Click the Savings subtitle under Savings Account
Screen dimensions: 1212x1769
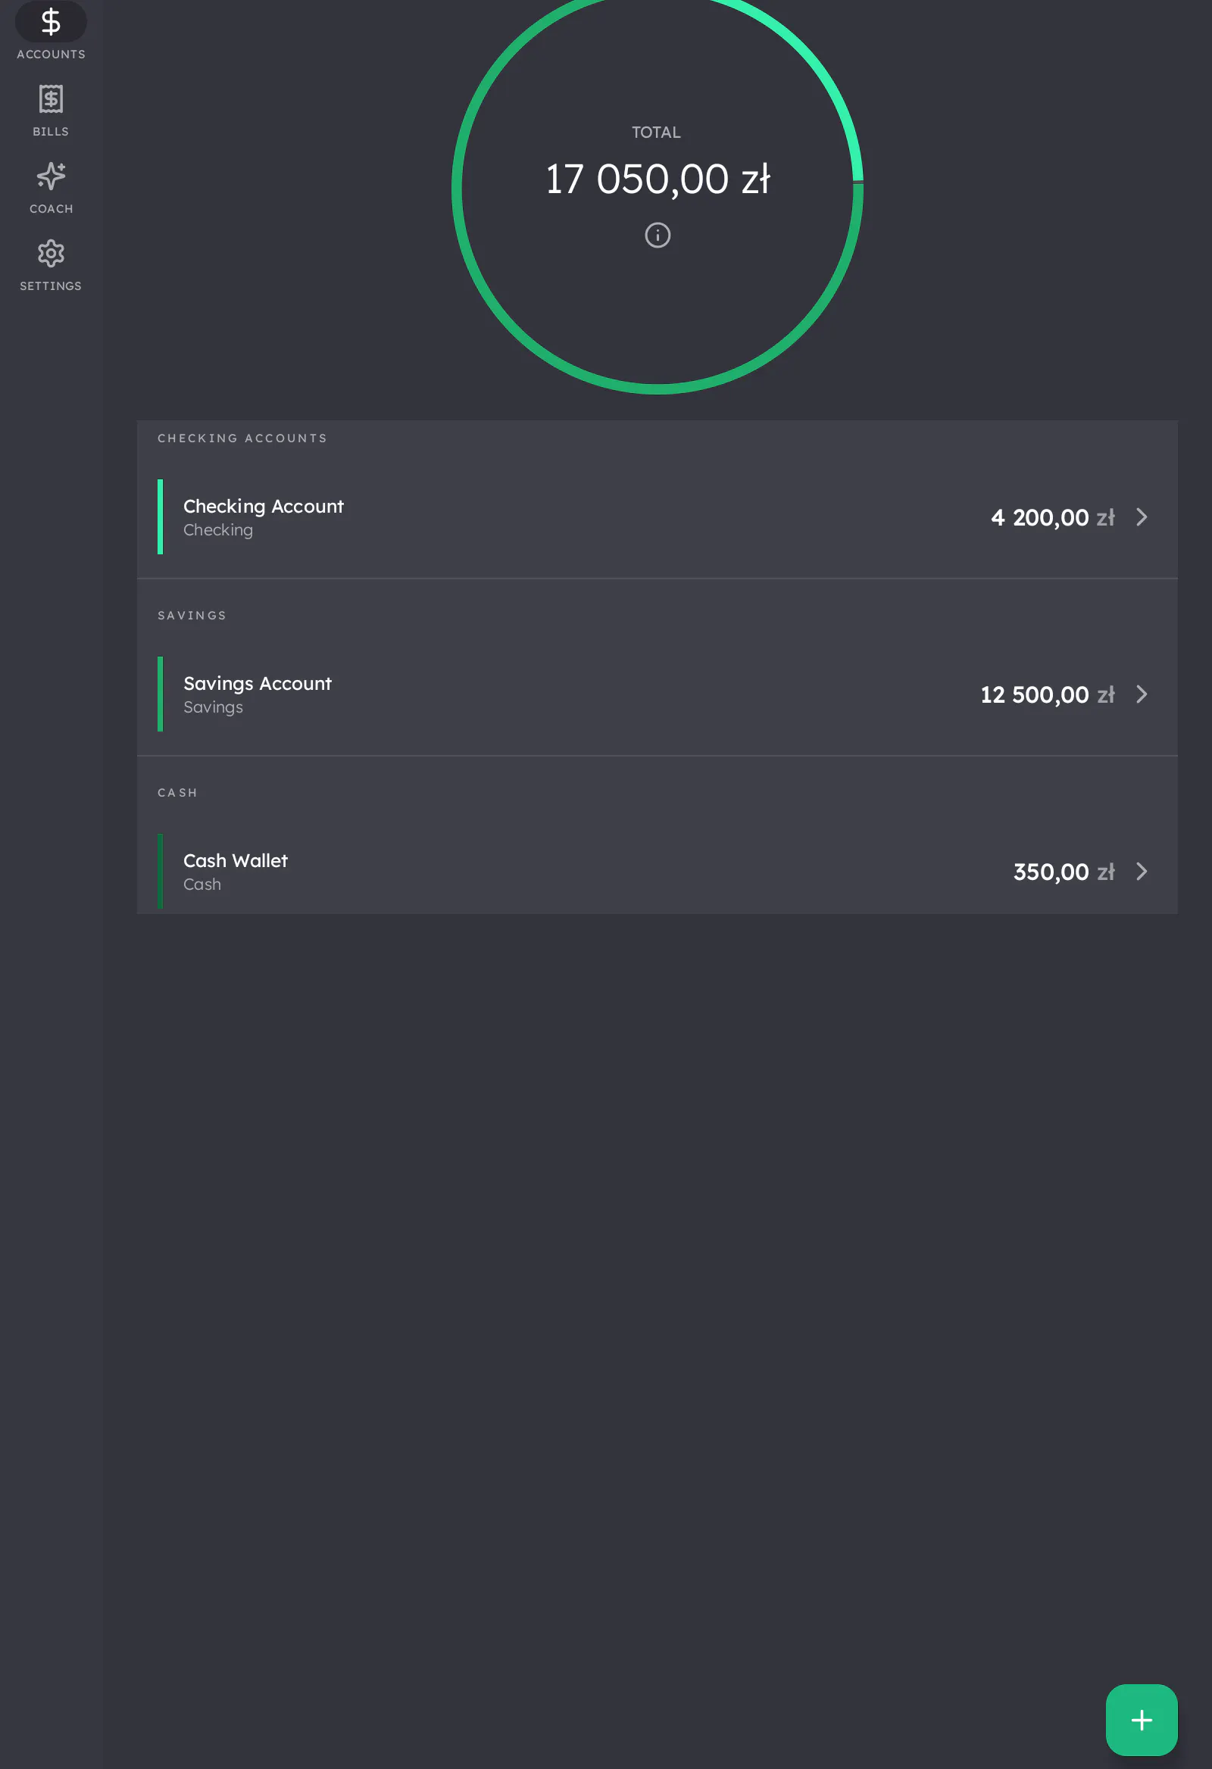pos(213,707)
